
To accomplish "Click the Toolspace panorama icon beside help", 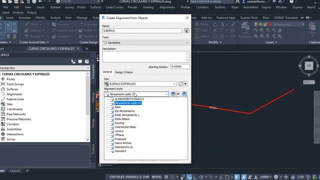I will pyautogui.click(x=80, y=61).
